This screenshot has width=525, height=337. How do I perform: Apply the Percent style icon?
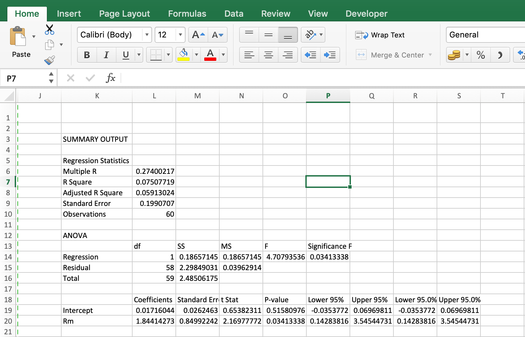tap(481, 55)
